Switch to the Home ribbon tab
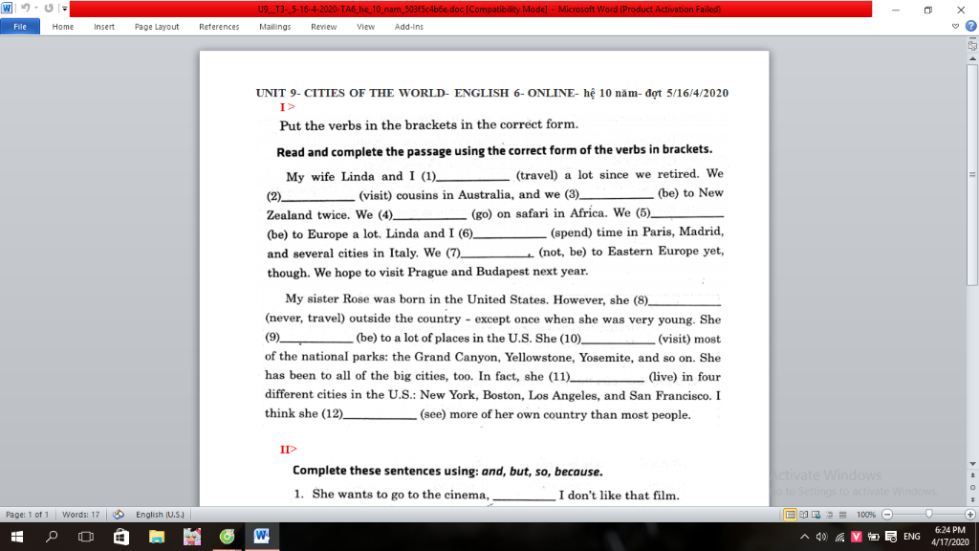 [x=62, y=26]
